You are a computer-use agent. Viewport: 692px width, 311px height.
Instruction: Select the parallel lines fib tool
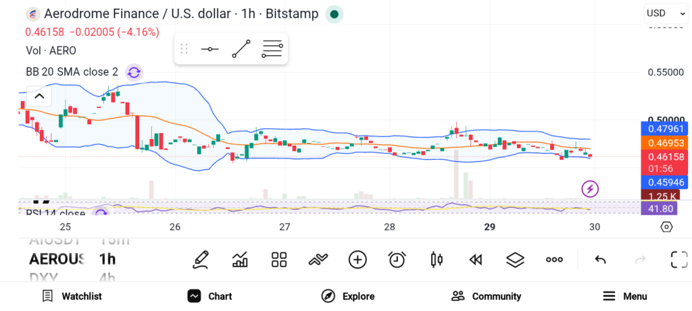(x=272, y=49)
